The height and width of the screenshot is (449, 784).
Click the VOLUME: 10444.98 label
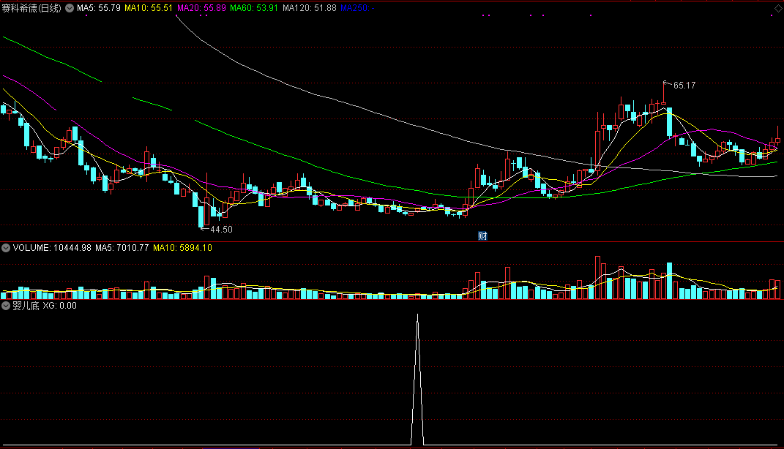(x=52, y=248)
